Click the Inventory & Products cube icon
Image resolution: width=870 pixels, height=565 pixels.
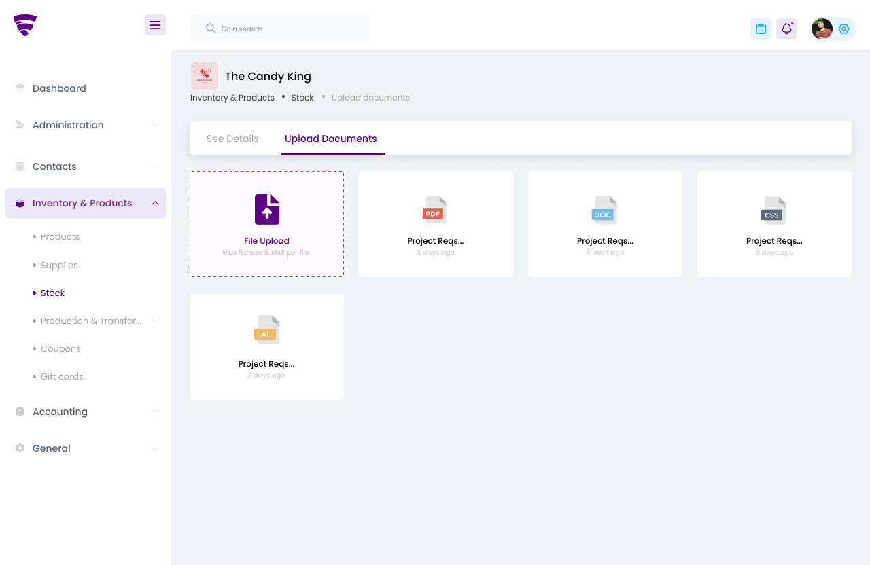(20, 203)
